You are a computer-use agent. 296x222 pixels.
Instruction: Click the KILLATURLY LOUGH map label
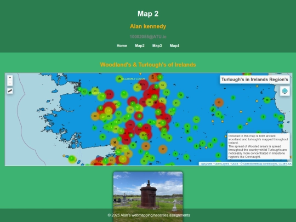coord(133,79)
